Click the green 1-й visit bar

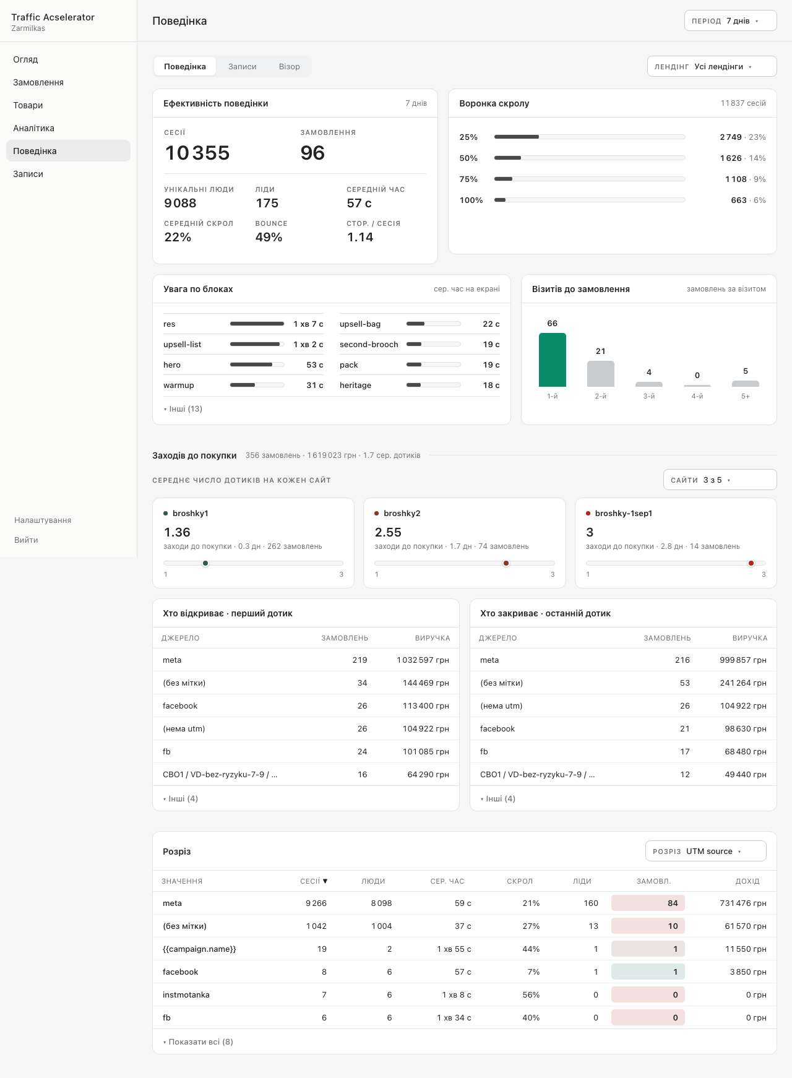[553, 360]
